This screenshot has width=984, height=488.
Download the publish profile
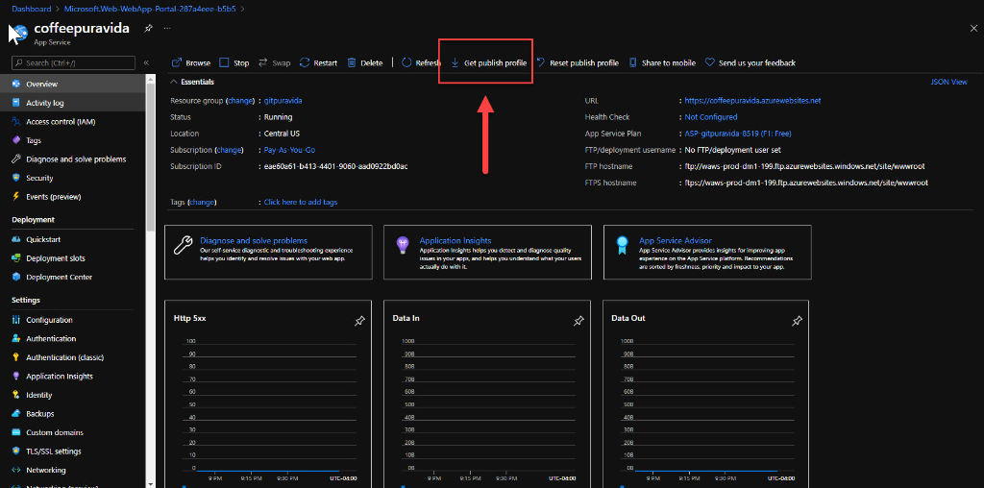pos(488,62)
